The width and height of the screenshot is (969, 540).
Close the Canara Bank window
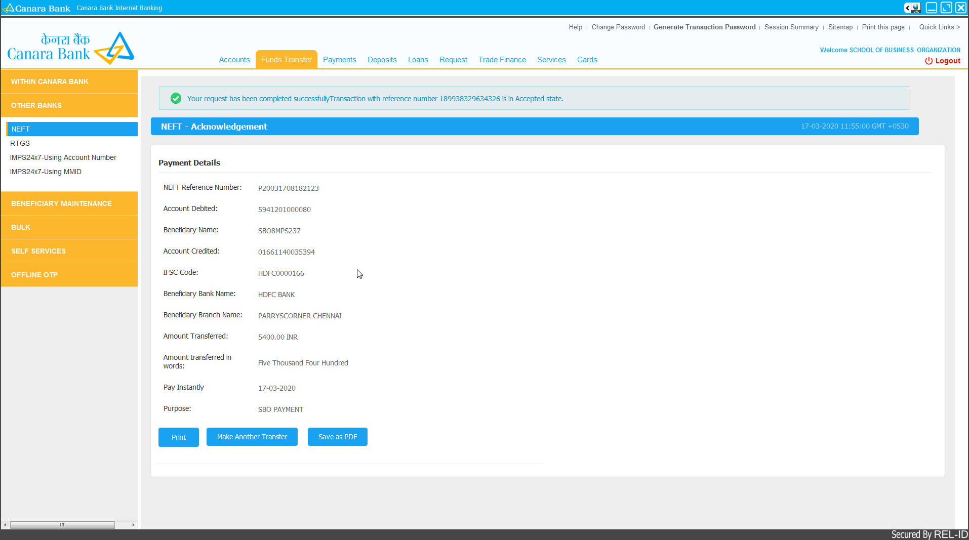[x=960, y=8]
